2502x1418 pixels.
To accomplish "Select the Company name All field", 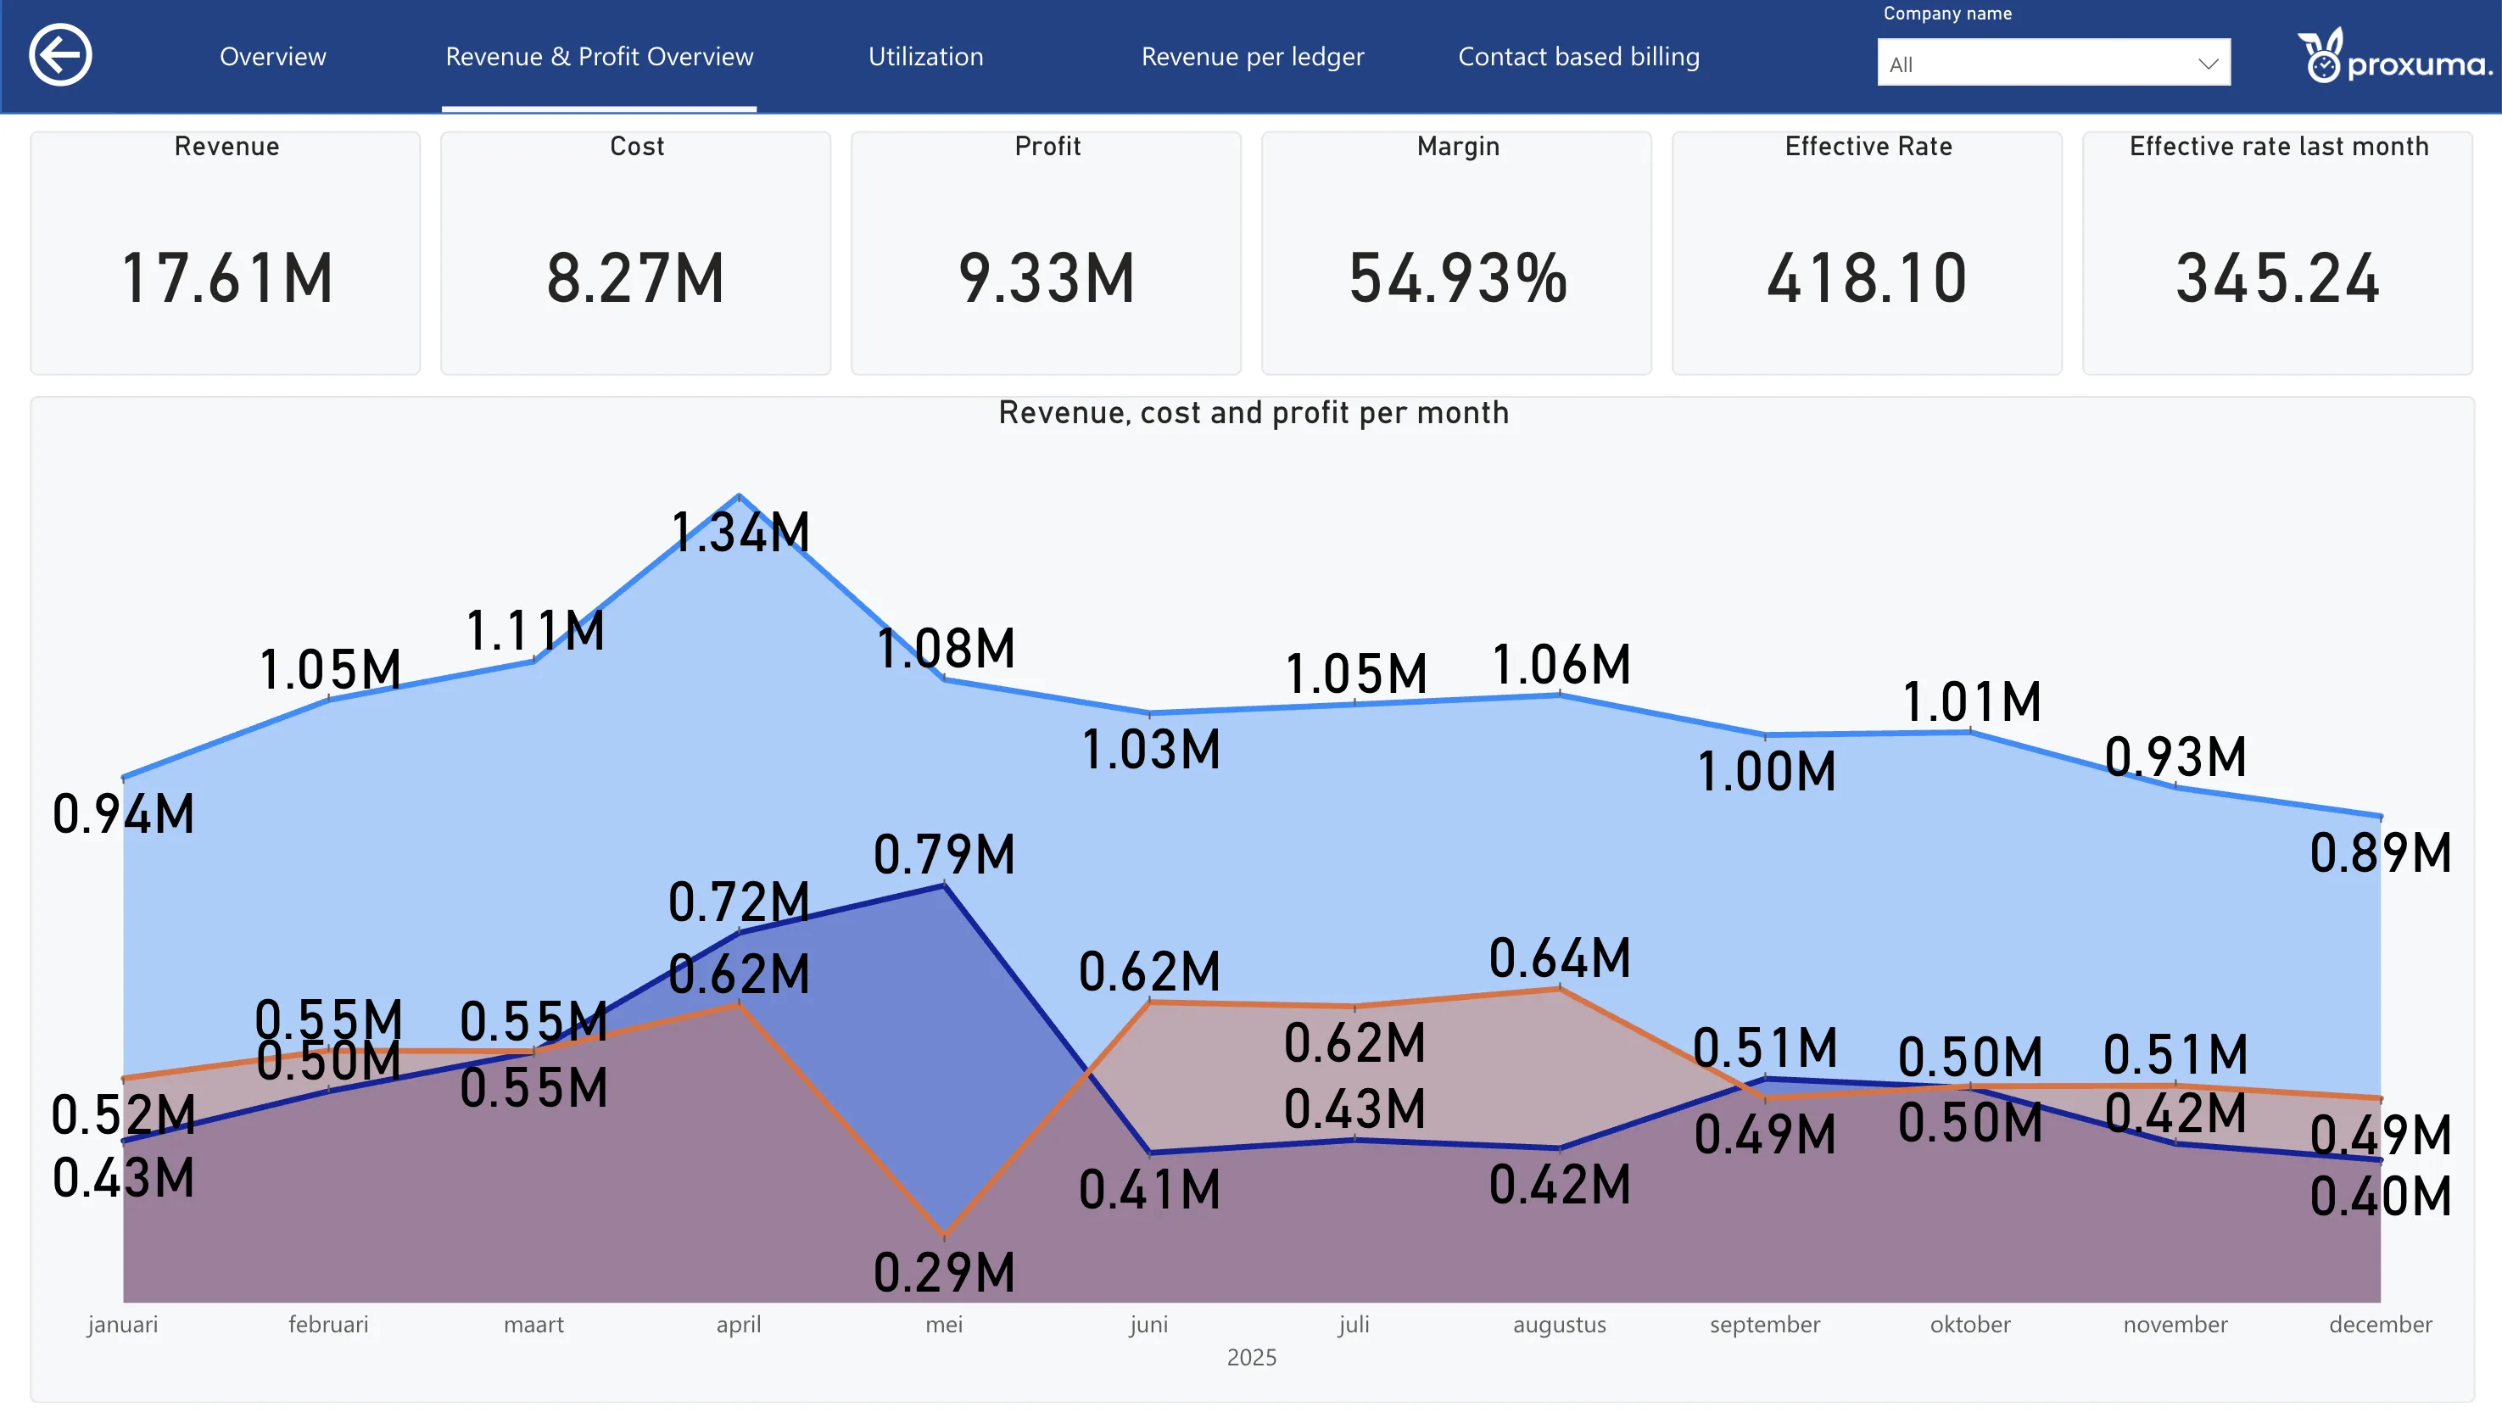I will (x=2053, y=64).
